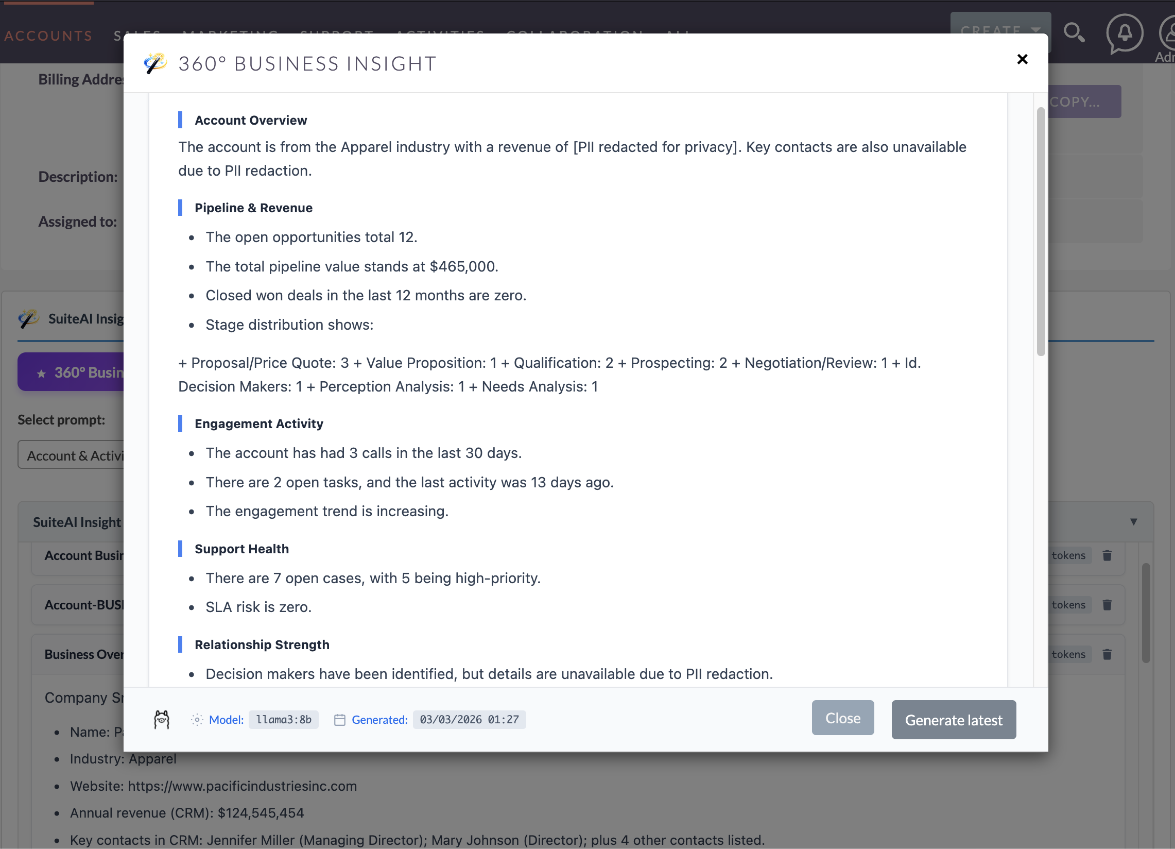Click the SuiteAI Insights wand icon in the panel

tap(28, 318)
